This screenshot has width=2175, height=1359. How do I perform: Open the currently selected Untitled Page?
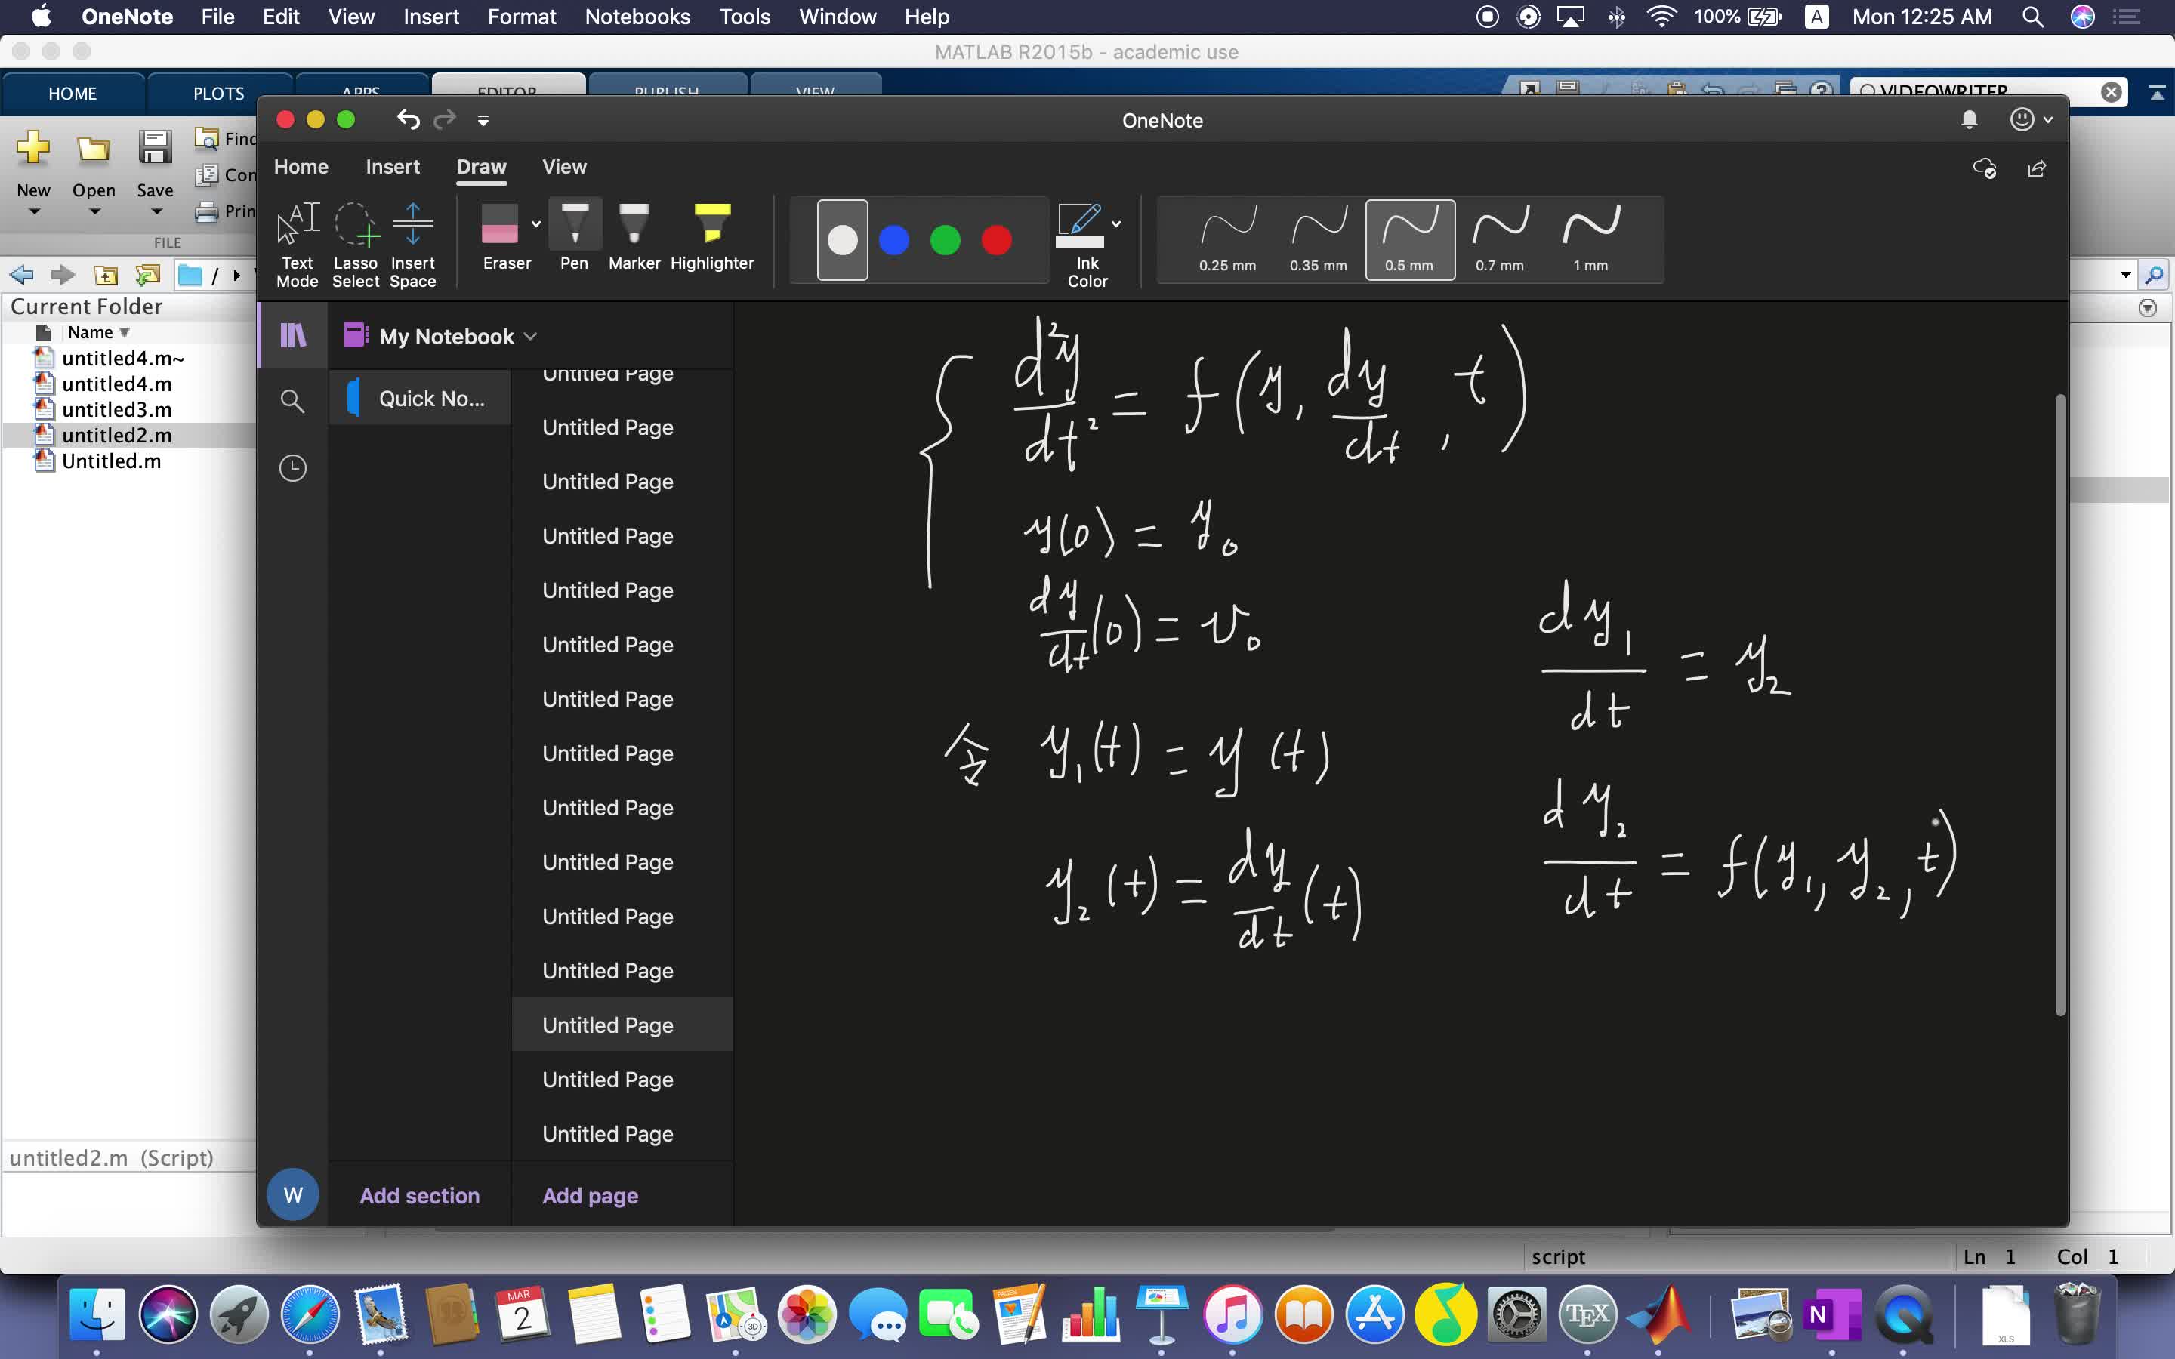(x=607, y=1024)
